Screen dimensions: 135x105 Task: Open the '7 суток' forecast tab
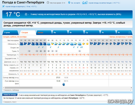click(x=10, y=33)
